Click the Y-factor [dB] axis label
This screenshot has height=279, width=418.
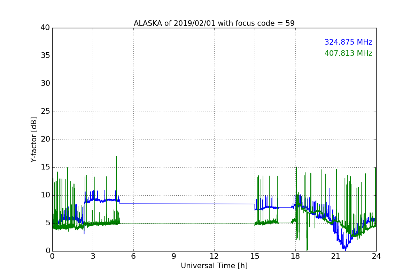click(x=34, y=139)
